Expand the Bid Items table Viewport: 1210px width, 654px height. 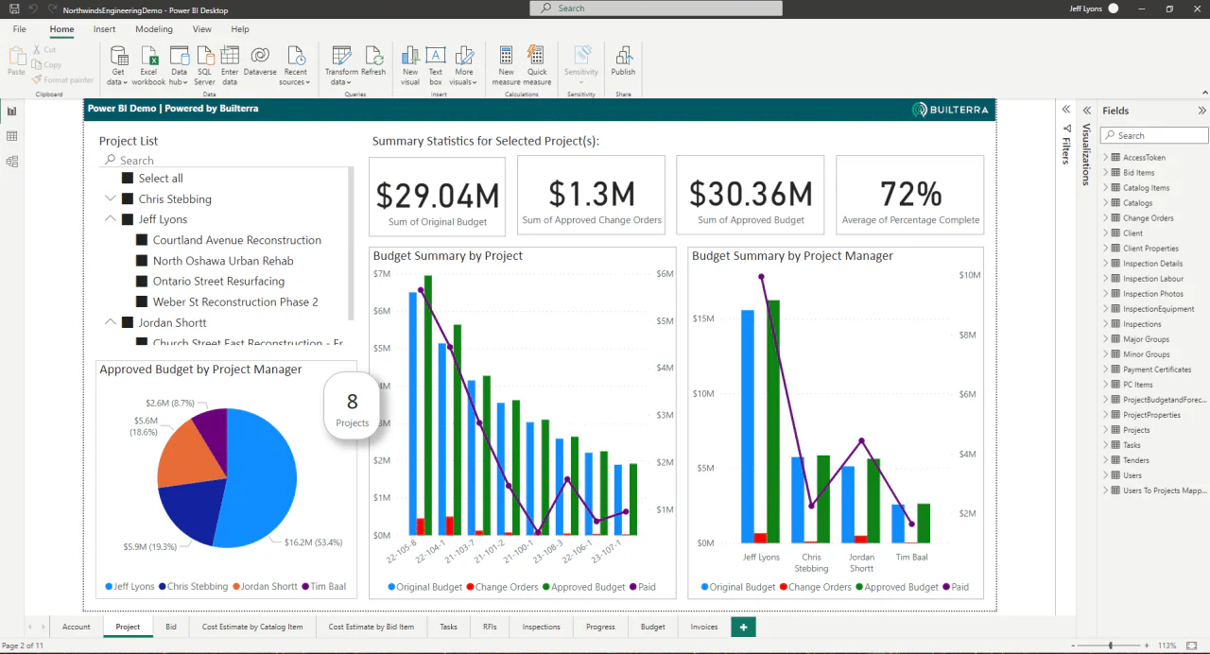[x=1105, y=173]
